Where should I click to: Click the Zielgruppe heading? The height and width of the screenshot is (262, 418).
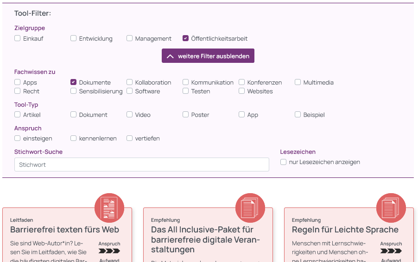pos(30,28)
